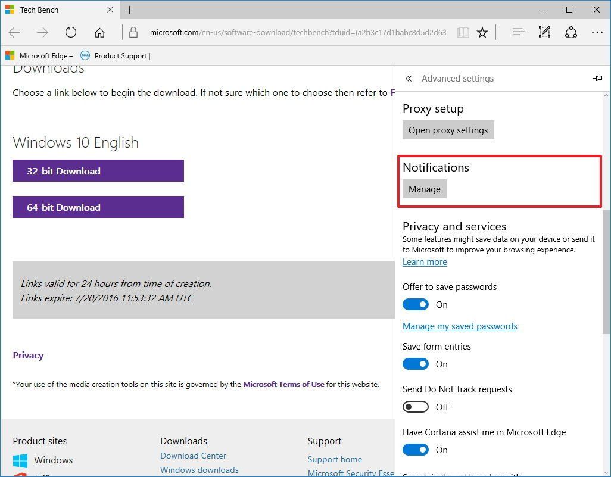Pin the Advanced settings panel

(x=597, y=78)
